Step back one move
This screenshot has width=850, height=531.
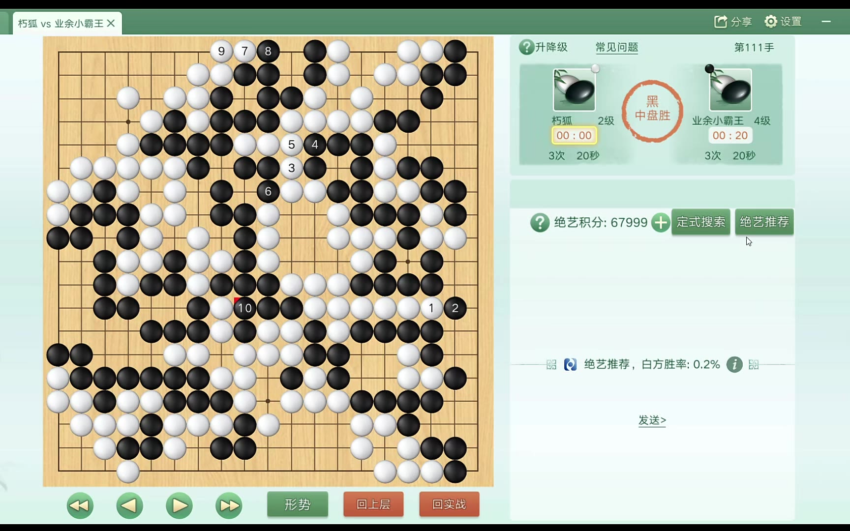click(129, 505)
